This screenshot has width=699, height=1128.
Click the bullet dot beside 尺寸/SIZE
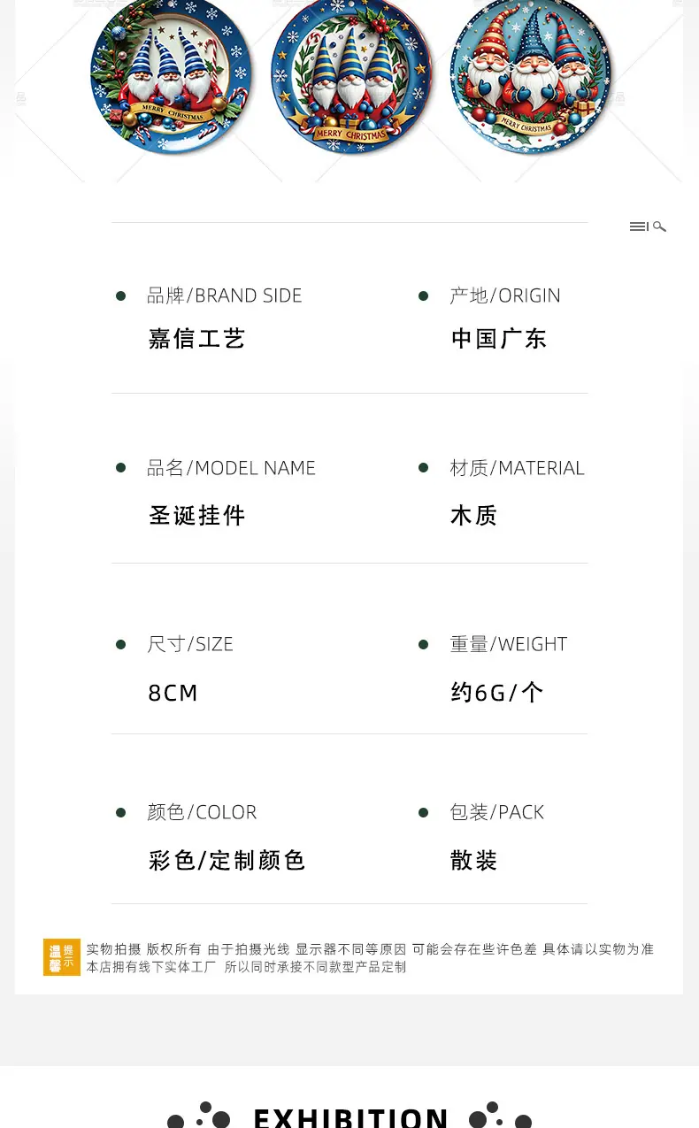120,645
